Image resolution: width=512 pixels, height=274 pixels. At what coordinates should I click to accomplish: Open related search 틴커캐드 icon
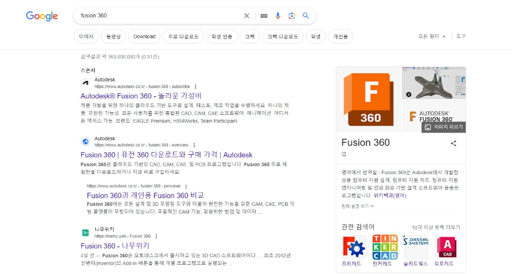385,247
